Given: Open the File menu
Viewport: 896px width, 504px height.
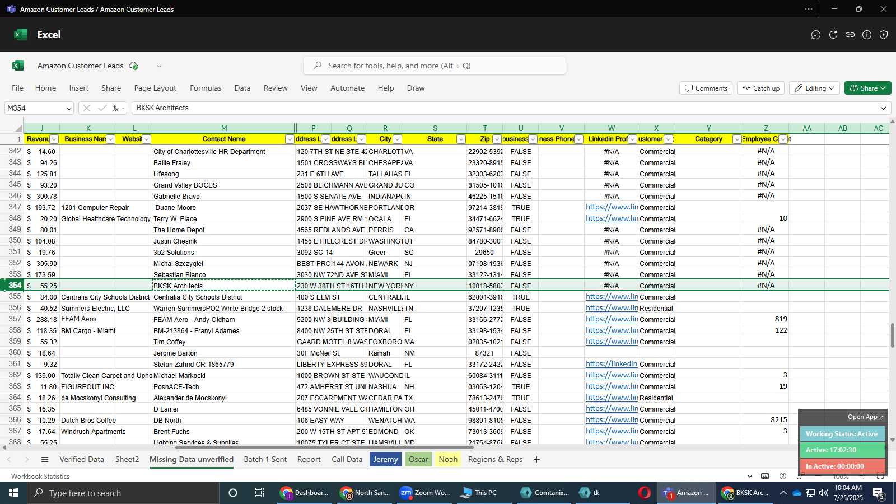Looking at the screenshot, I should tap(18, 88).
